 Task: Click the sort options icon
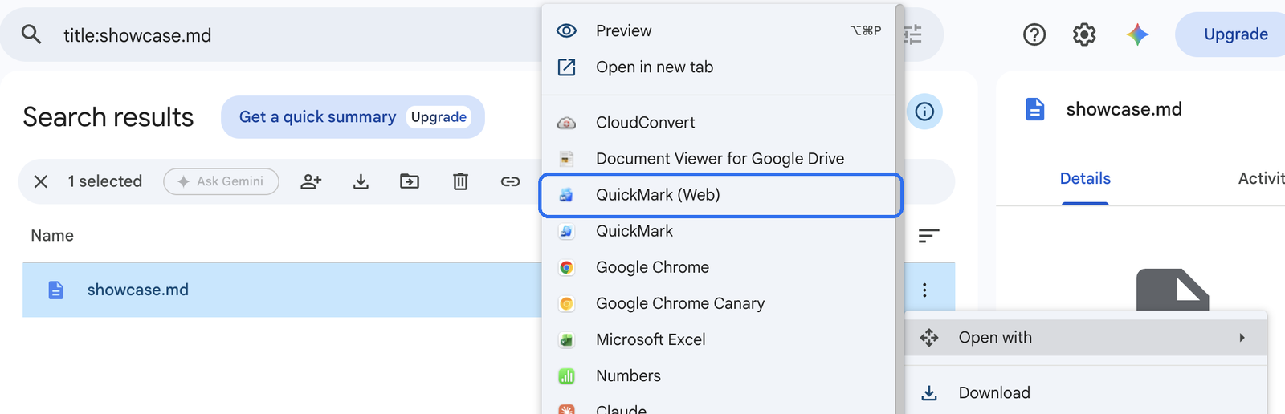pos(928,235)
